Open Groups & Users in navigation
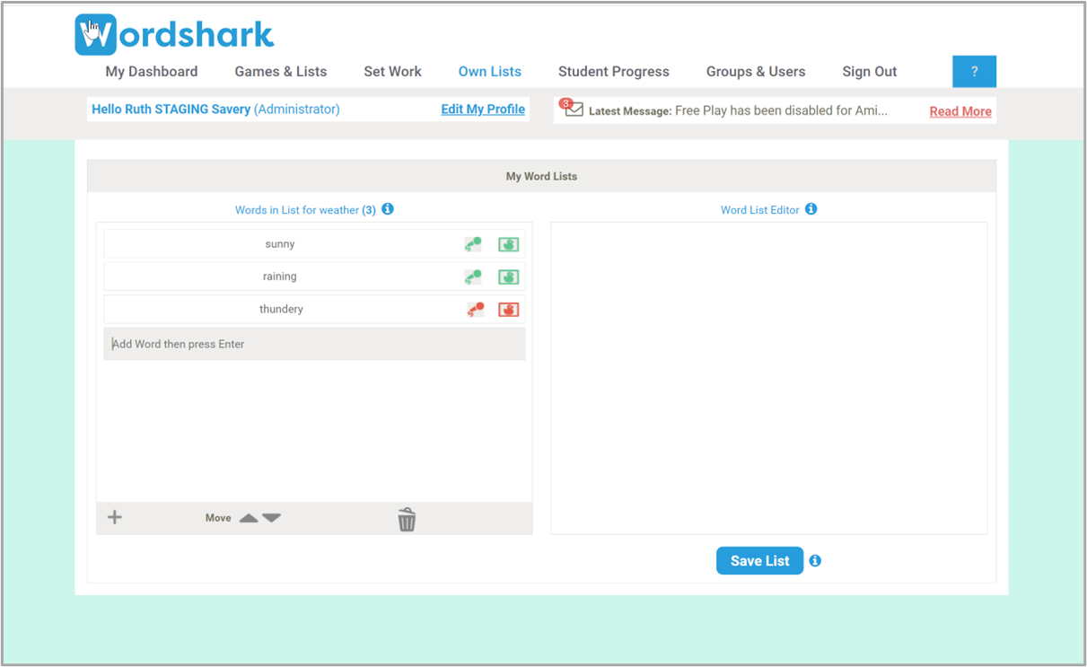The width and height of the screenshot is (1087, 667). 755,72
